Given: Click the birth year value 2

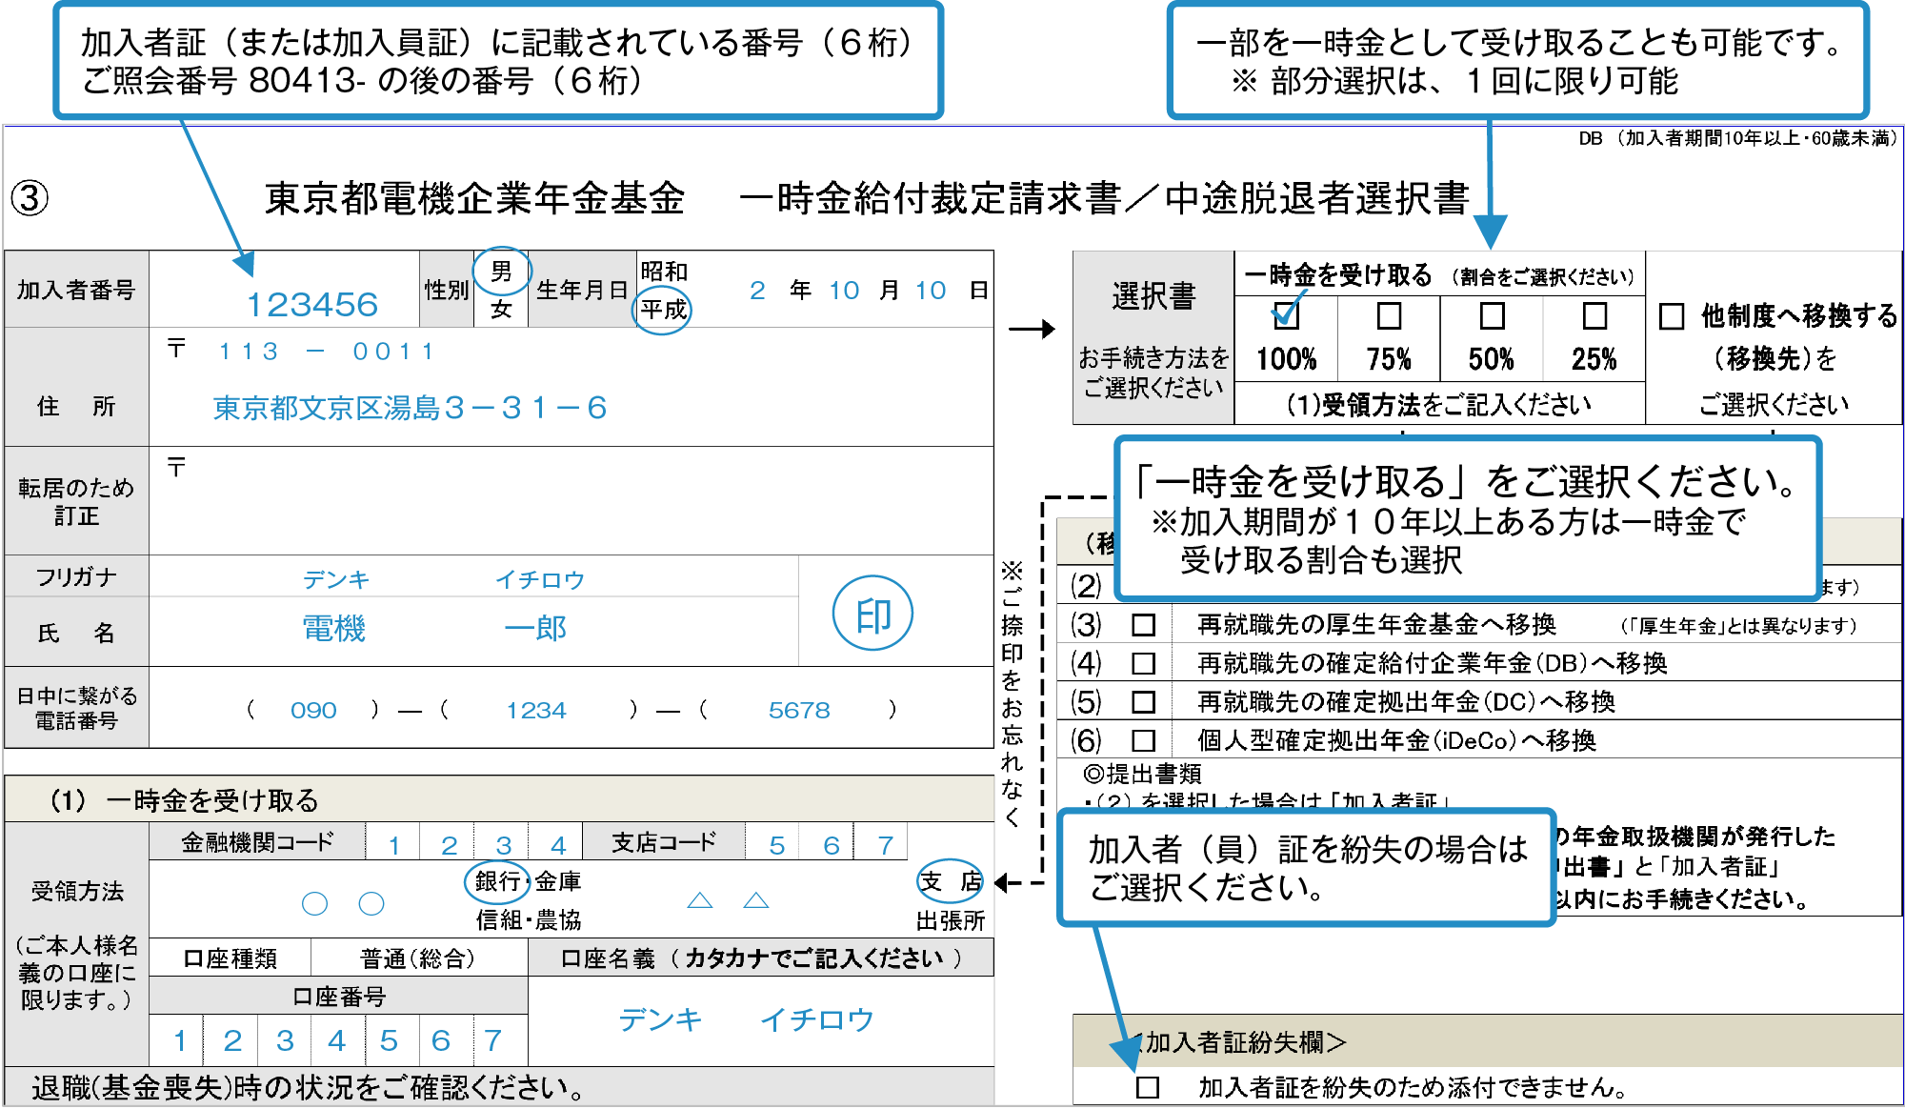Looking at the screenshot, I should pos(757,291).
